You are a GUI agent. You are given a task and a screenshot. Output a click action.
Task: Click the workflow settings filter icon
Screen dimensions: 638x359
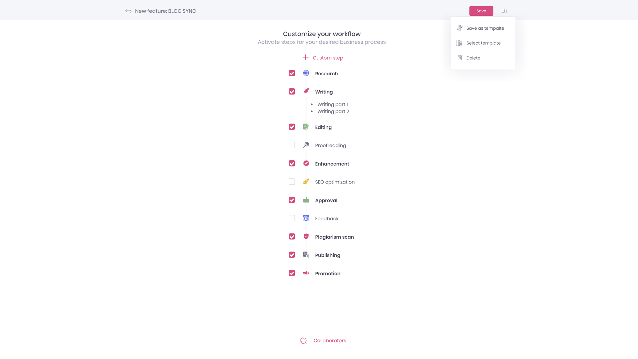504,11
